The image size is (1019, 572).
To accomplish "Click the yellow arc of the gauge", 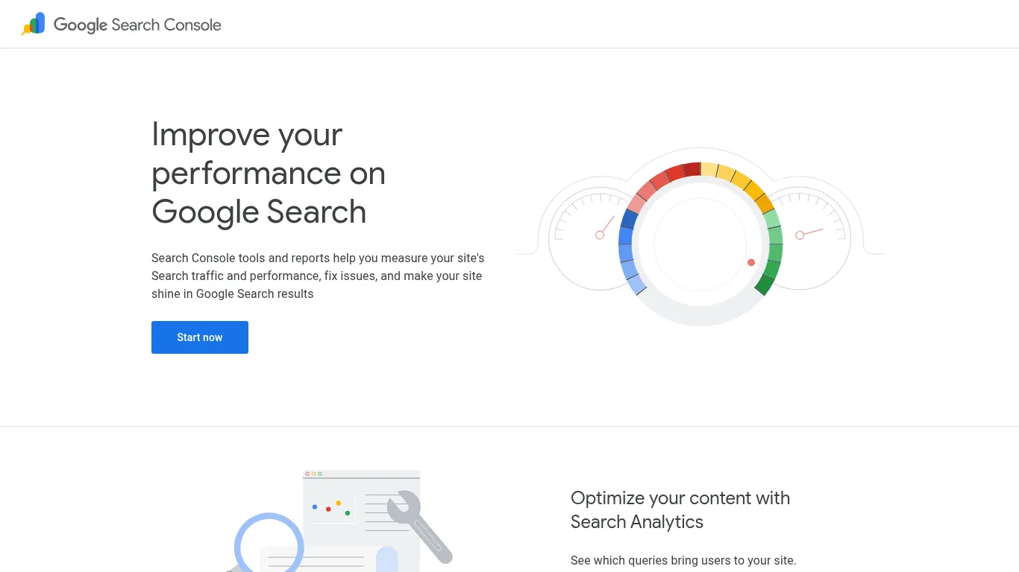I will pyautogui.click(x=739, y=179).
